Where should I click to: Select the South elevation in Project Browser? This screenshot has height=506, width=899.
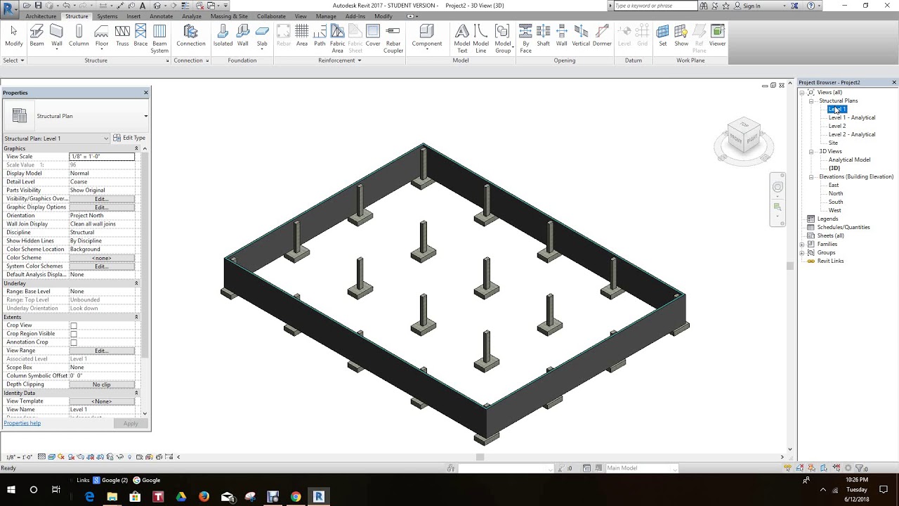pyautogui.click(x=836, y=202)
